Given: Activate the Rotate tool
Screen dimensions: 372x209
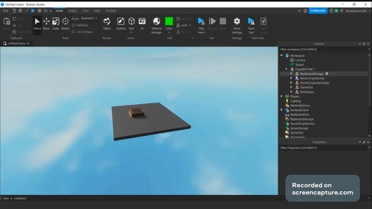Looking at the screenshot, I should [65, 24].
